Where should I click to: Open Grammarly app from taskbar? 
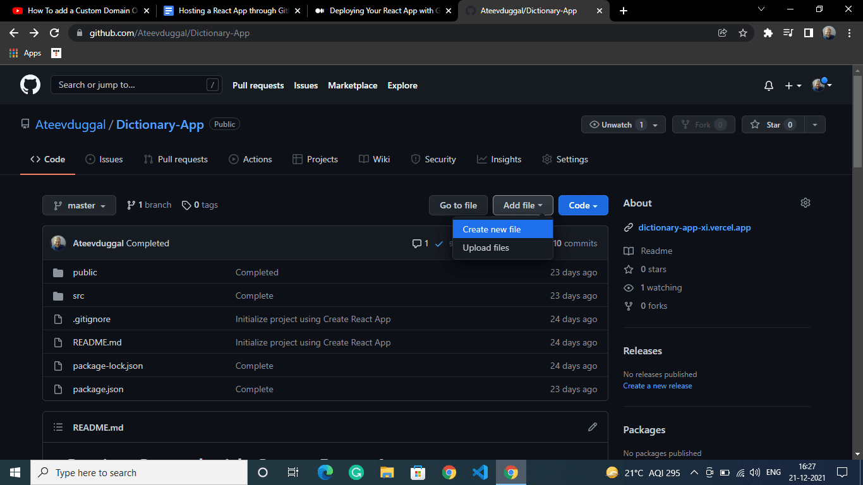[356, 472]
